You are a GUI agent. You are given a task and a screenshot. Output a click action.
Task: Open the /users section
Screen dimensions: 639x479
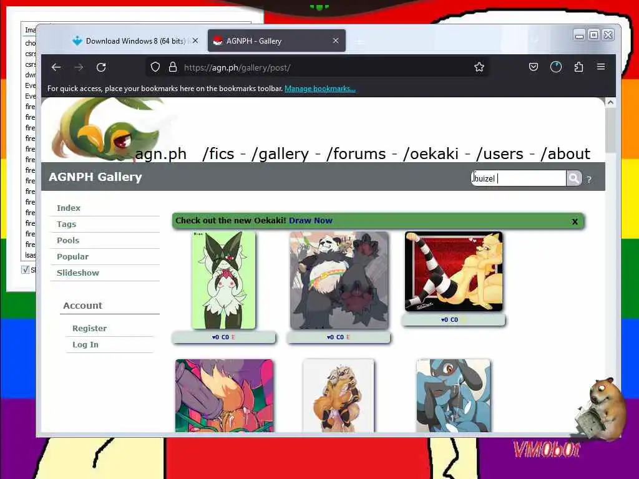point(500,154)
